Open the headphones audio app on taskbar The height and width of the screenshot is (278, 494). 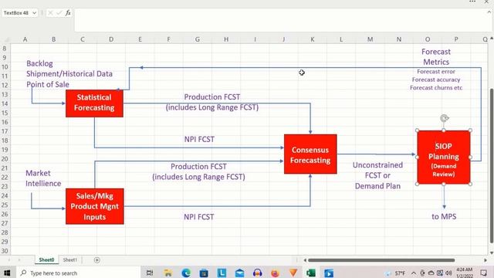[257, 273]
